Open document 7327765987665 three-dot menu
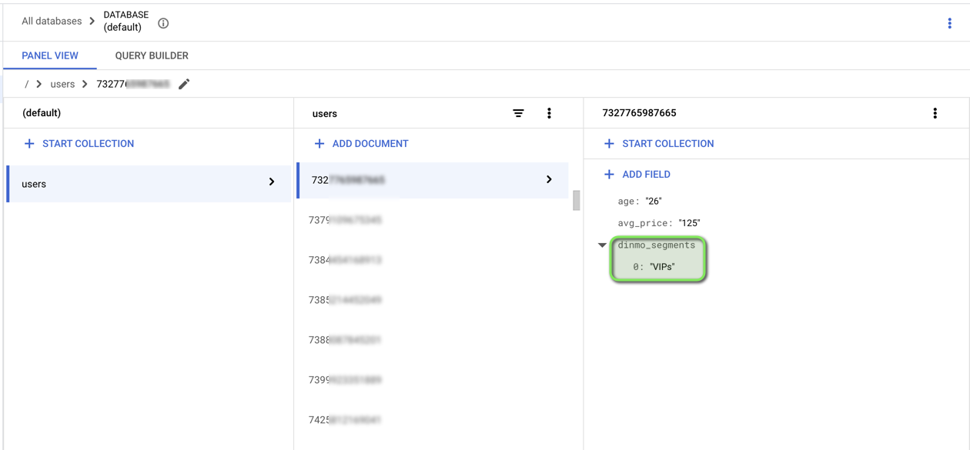The width and height of the screenshot is (970, 450). coord(935,113)
